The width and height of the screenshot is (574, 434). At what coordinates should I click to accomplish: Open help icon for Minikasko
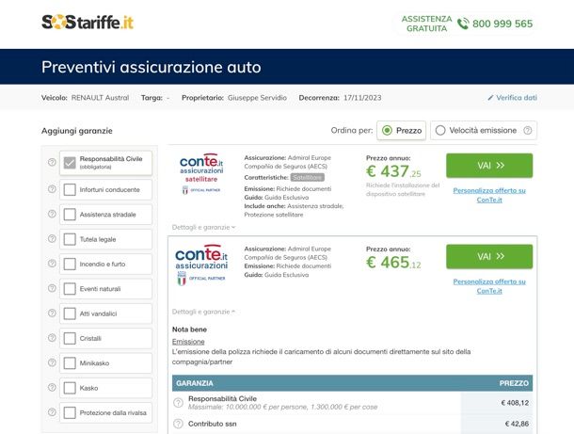(52, 362)
